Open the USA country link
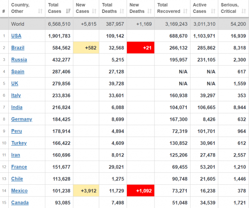Viewport: 249px width, 208px height. [16, 36]
